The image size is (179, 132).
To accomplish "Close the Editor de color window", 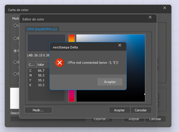I will 150,17.
